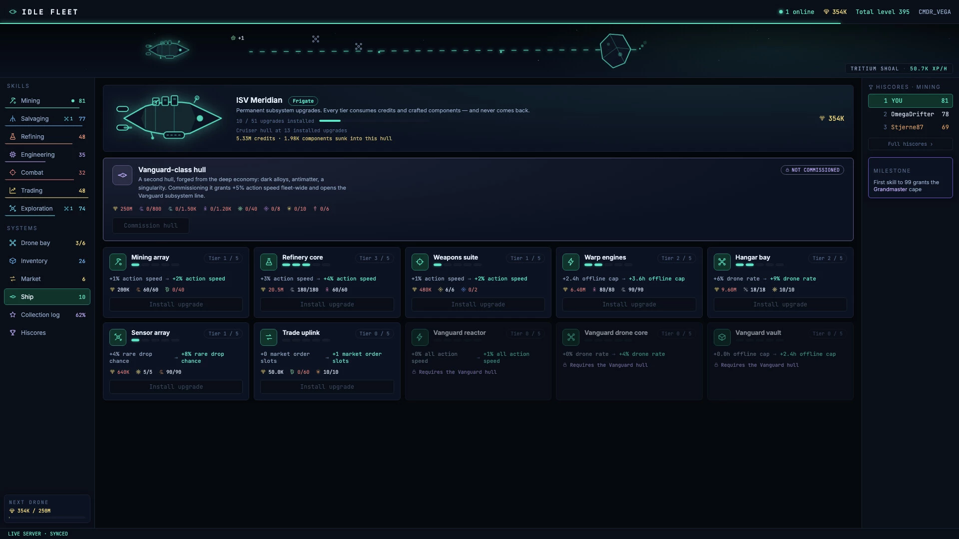Click the Mining skill pickaxe icon

(x=12, y=101)
